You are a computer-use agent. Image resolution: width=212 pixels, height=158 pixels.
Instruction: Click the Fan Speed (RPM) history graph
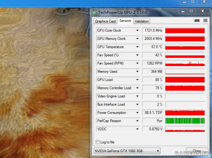click(x=185, y=63)
